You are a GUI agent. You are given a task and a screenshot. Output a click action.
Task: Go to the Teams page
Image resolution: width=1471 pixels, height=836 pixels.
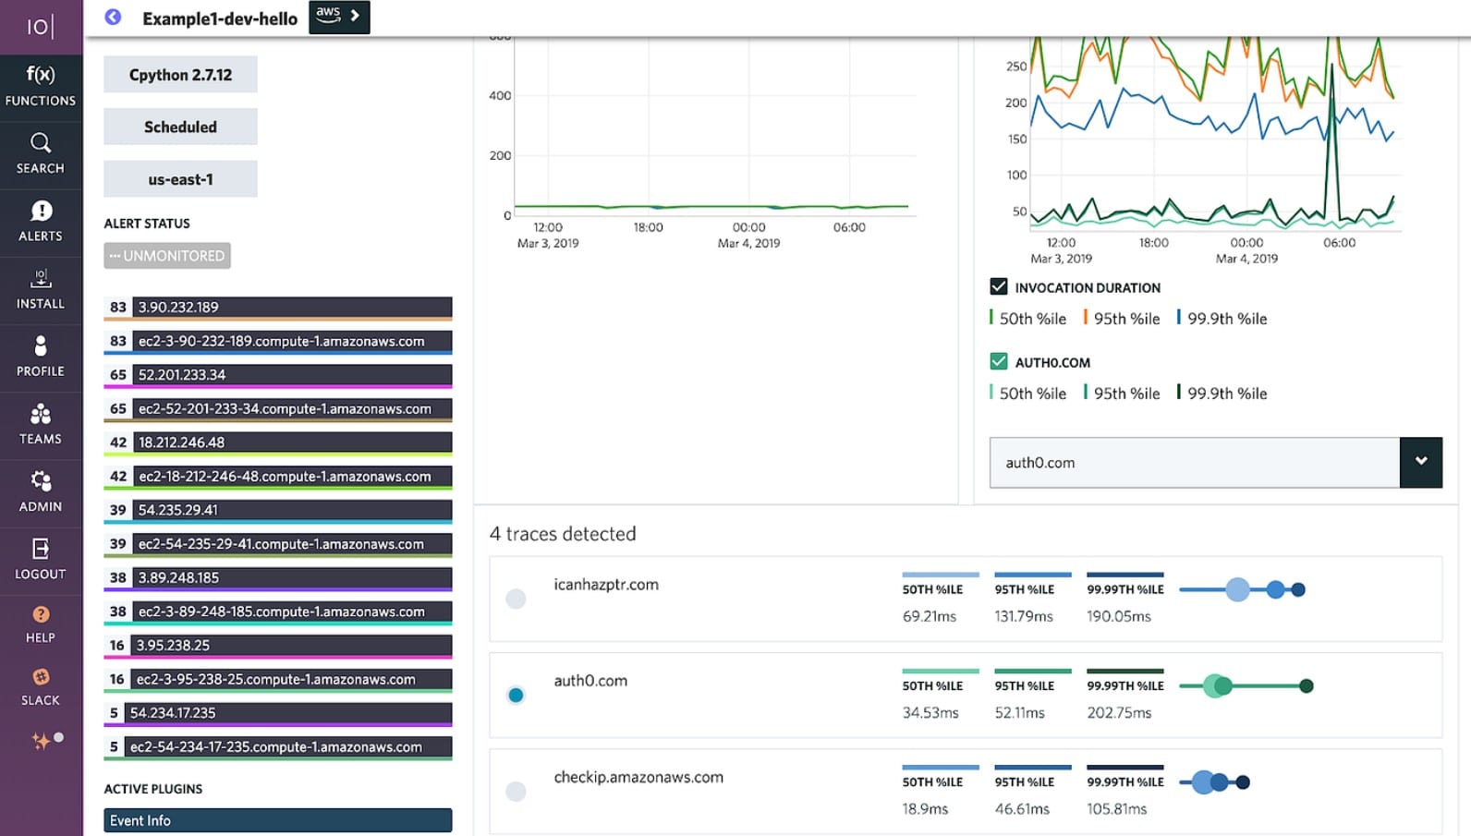[41, 424]
